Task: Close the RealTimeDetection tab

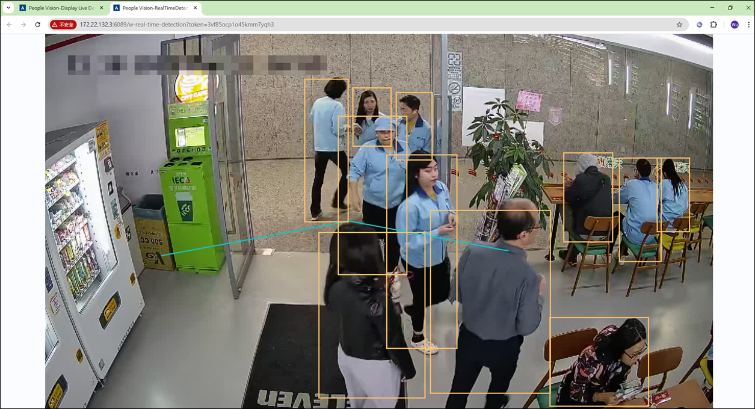Action: (194, 8)
